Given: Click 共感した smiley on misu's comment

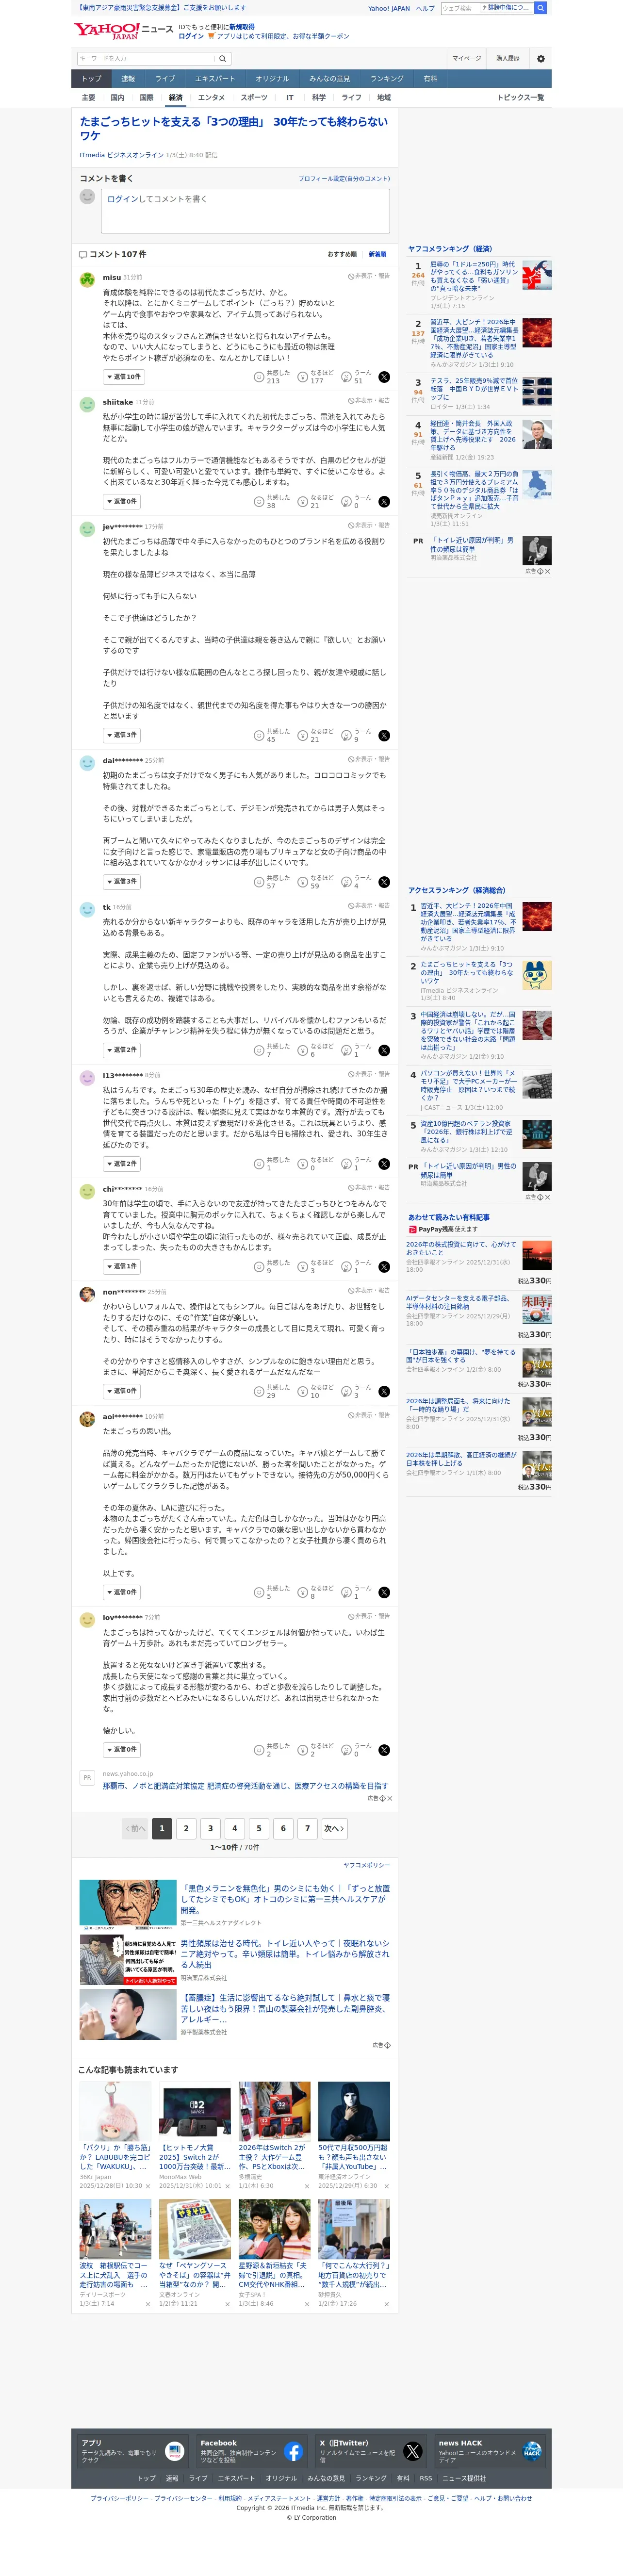Looking at the screenshot, I should coord(259,377).
